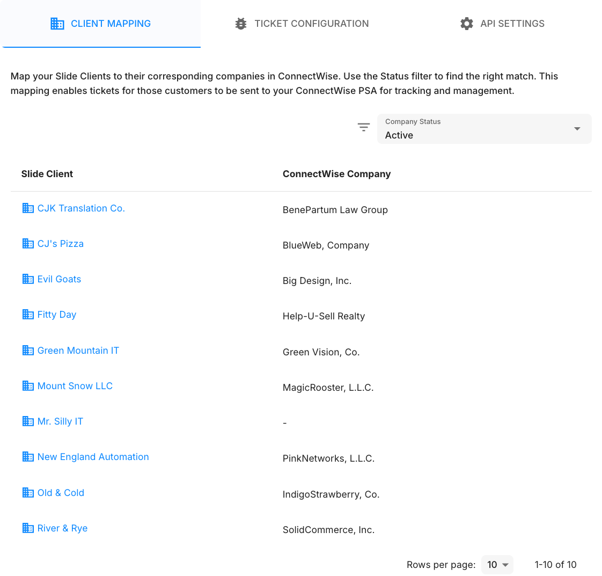
Task: Open the Company Status dropdown
Action: (x=478, y=129)
